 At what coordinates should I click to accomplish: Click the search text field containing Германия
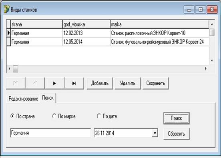(50, 133)
